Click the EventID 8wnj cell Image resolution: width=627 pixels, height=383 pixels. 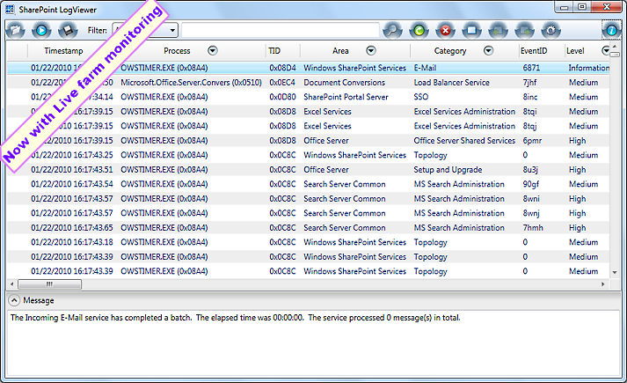(531, 213)
